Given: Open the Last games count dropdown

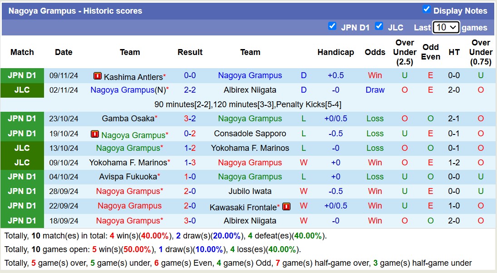Looking at the screenshot, I should click(x=446, y=27).
